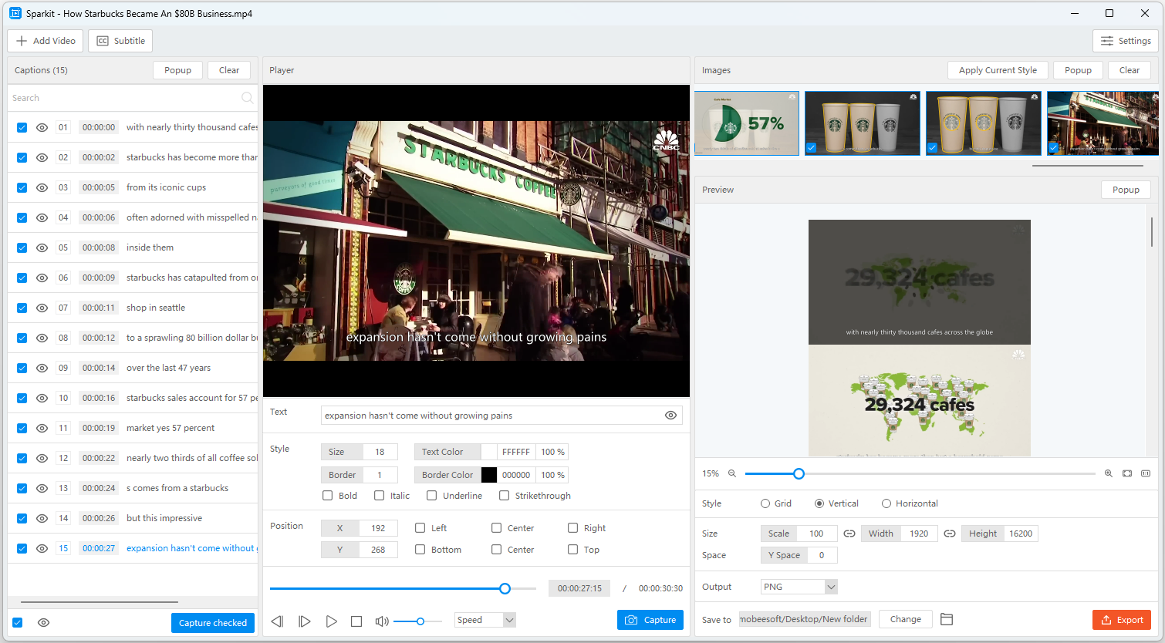Open Images Popup

(x=1078, y=70)
